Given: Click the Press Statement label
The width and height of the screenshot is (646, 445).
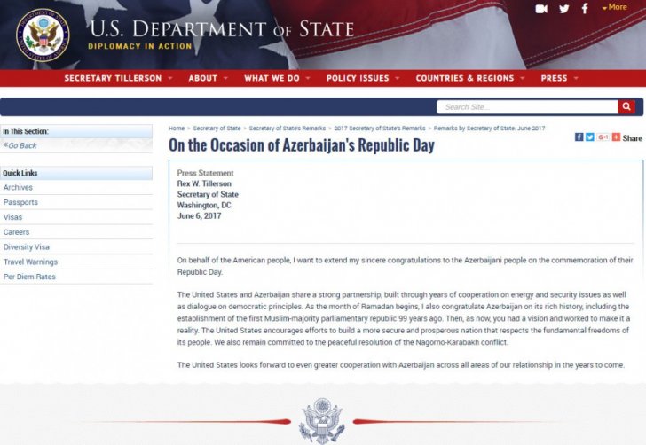Looking at the screenshot, I should pyautogui.click(x=205, y=173).
